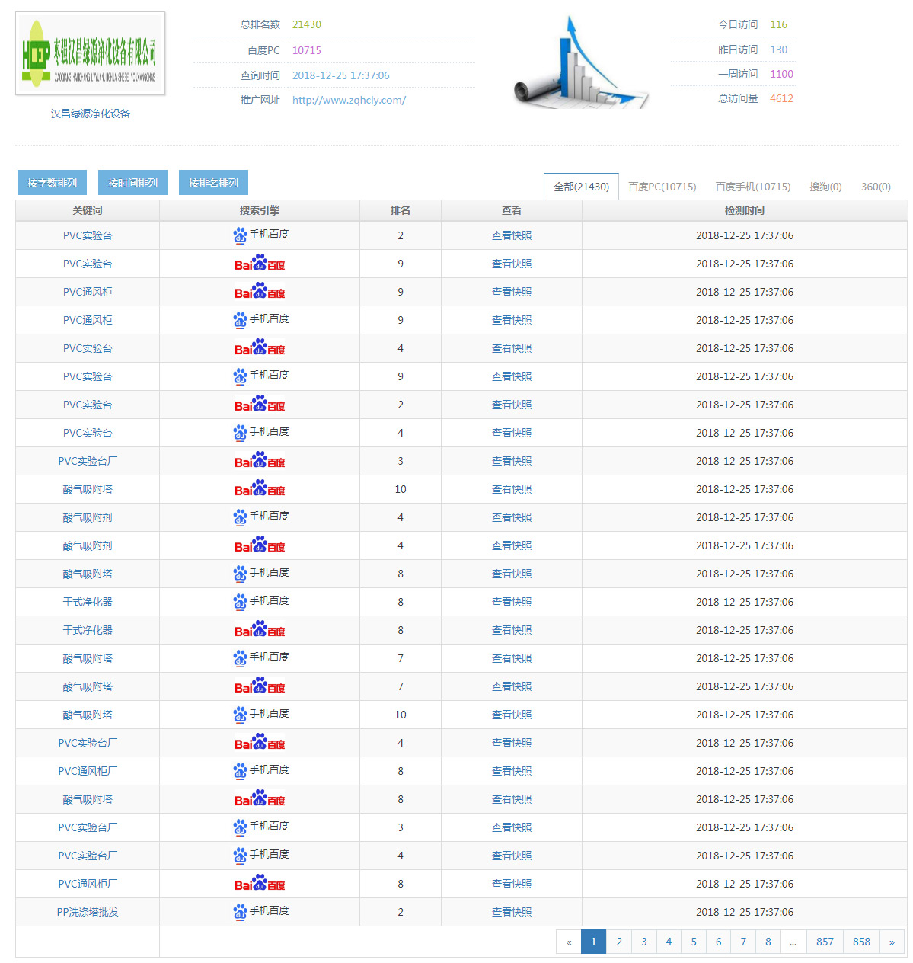Click Baidu logo in 干式净化器 row

(x=260, y=630)
